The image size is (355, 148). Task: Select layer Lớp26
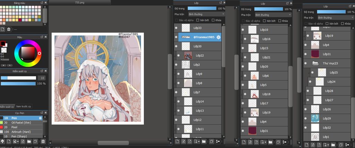point(327,109)
